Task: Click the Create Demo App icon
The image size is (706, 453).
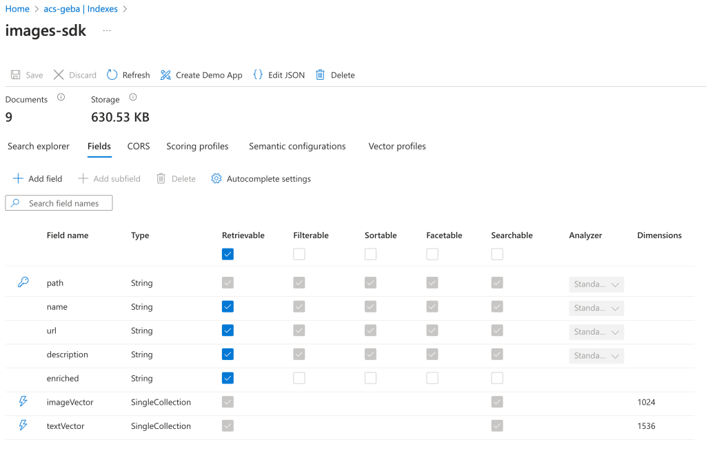Action: coord(165,75)
